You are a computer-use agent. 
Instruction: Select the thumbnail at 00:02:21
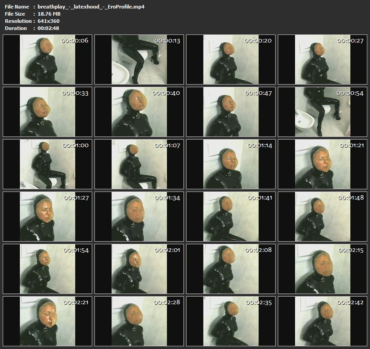(47, 321)
